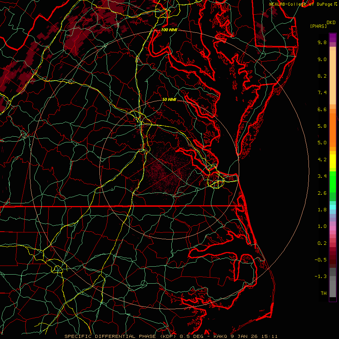Click the 1.8 legend value
This screenshot has height=339, width=339.
coord(322,210)
